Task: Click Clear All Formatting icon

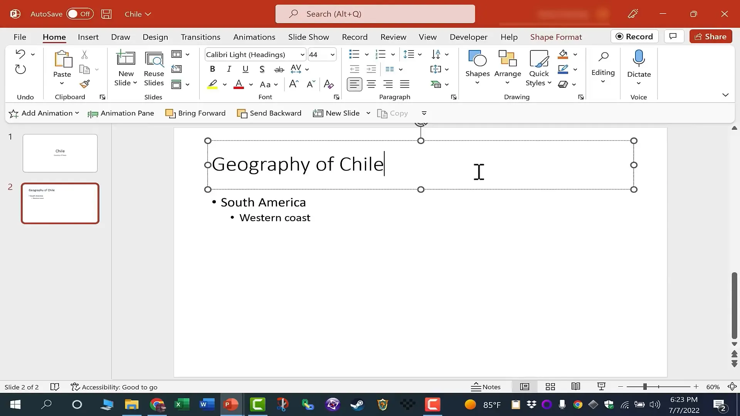Action: [329, 84]
